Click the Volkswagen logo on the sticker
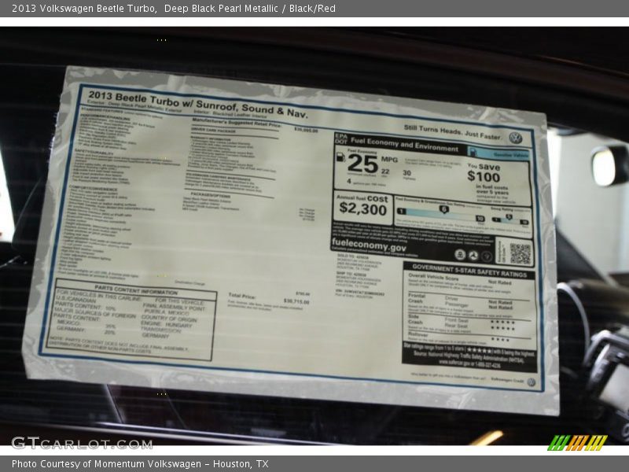The width and height of the screenshot is (629, 472). 515,137
